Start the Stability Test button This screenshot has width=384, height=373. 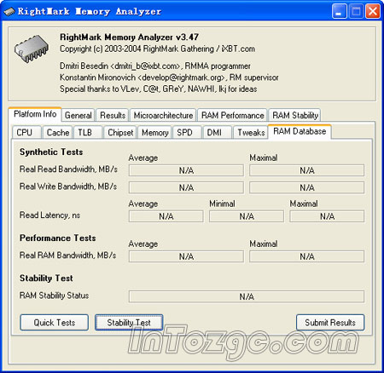pos(129,323)
